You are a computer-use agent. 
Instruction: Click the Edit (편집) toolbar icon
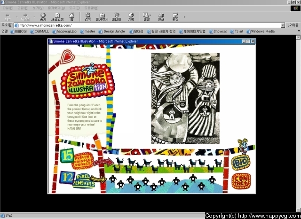(x=175, y=17)
